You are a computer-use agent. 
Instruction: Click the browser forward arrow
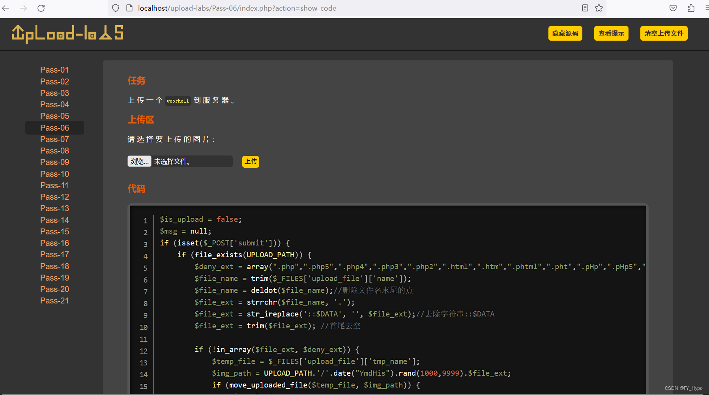pos(23,8)
